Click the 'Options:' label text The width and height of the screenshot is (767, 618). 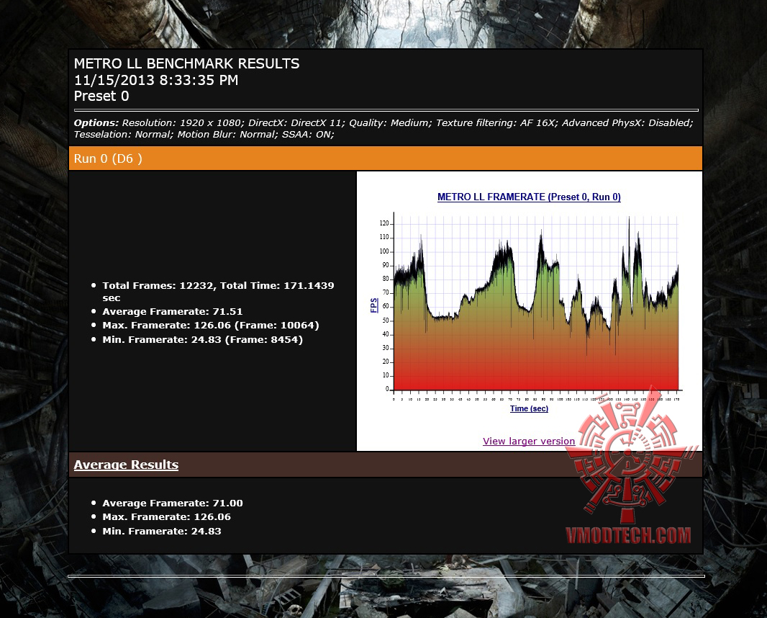(96, 123)
